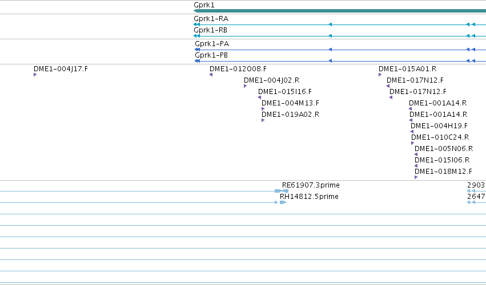Viewport: 486px width, 285px height.
Task: Click the Gprk1-RA transcript line
Action: [340, 25]
